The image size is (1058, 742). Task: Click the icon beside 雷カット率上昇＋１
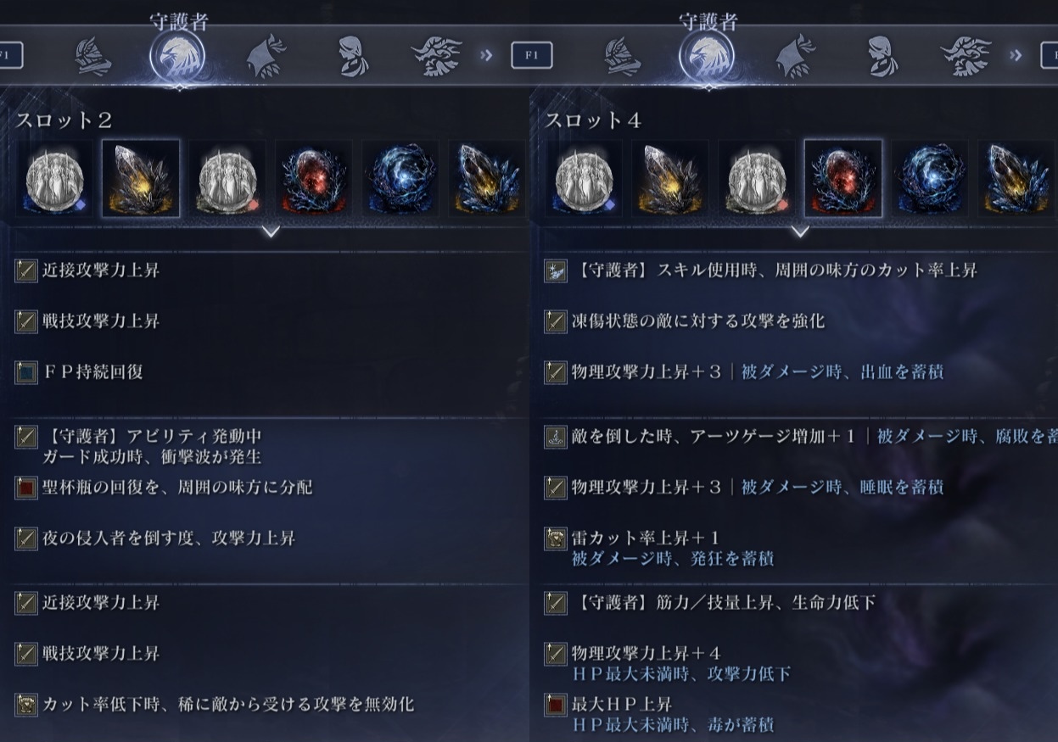click(556, 538)
